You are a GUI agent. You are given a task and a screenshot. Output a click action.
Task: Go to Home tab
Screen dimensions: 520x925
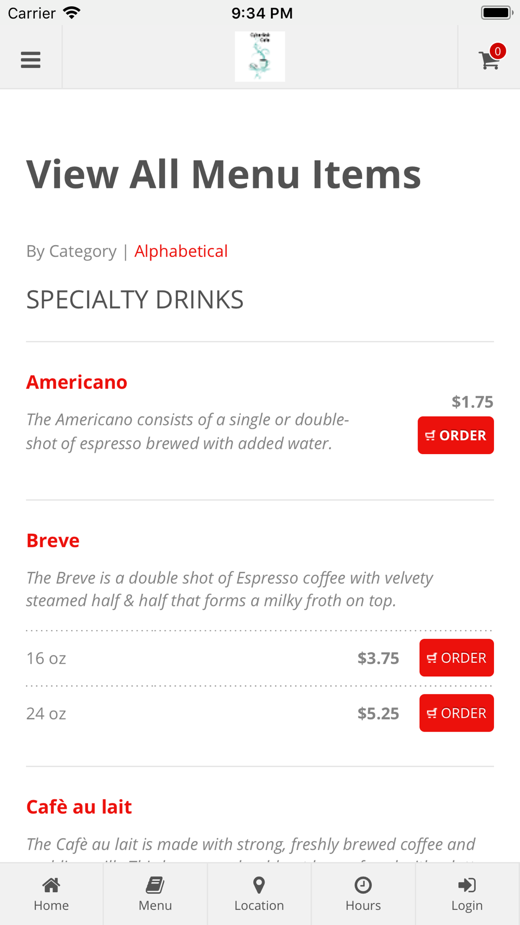click(x=51, y=894)
